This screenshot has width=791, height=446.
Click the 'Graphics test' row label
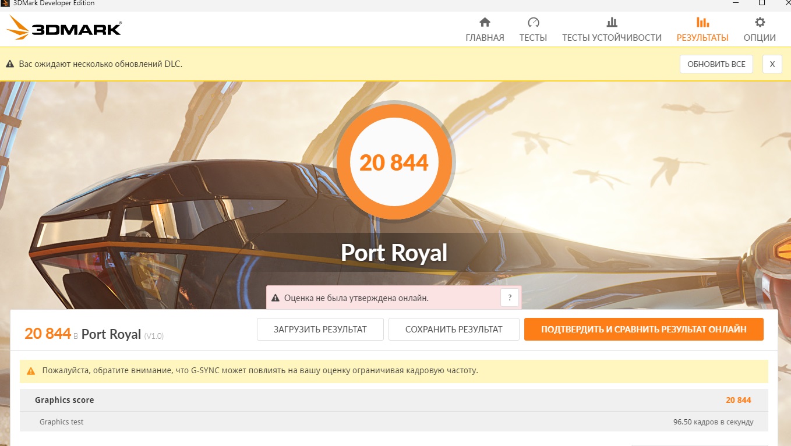point(61,422)
